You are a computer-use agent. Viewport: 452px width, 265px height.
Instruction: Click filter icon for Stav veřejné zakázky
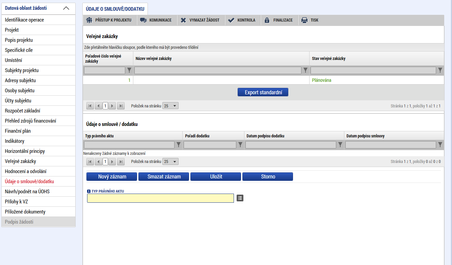pos(440,70)
